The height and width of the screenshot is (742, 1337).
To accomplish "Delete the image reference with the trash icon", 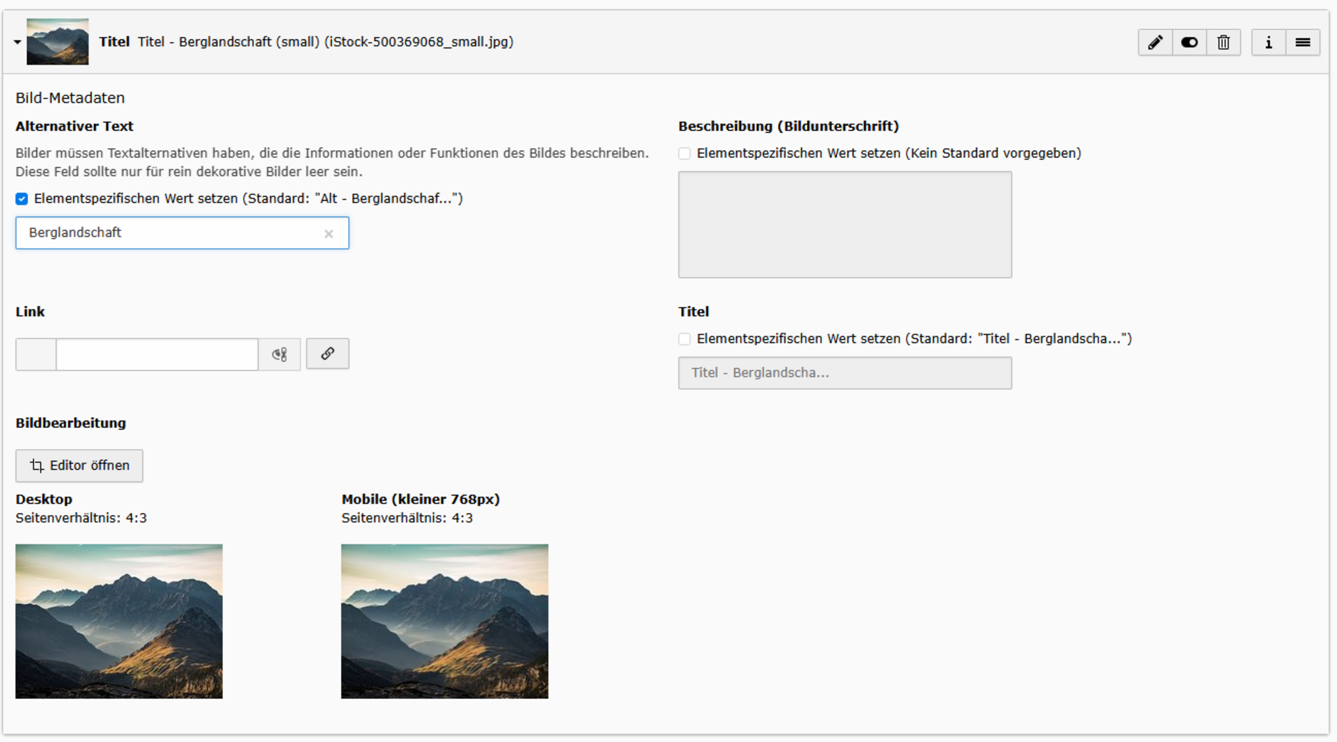I will point(1223,42).
